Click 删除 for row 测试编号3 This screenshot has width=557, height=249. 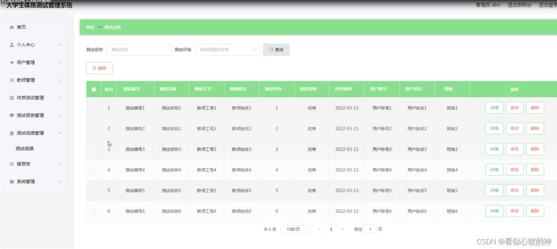(535, 149)
